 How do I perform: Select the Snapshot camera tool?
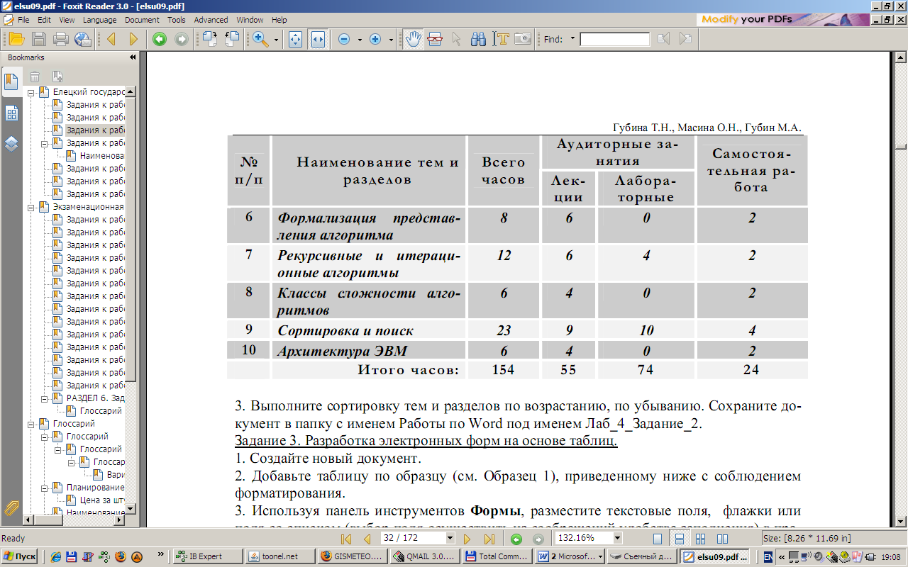coord(523,39)
